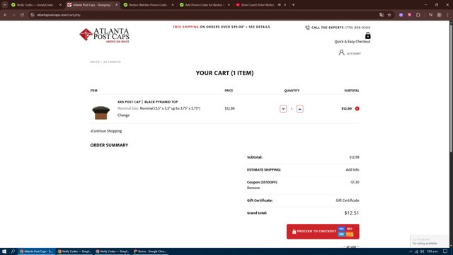The height and width of the screenshot is (255, 453).
Task: Click the padlock icon above Quick & Easy Checkout
Action: tap(367, 35)
